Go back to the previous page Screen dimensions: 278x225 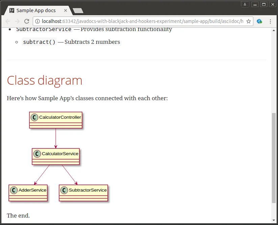point(8,21)
